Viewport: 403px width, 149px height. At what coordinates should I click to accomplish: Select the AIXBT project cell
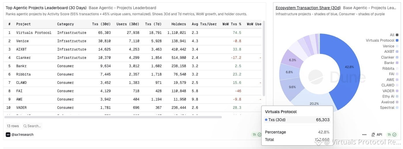click(x=21, y=49)
